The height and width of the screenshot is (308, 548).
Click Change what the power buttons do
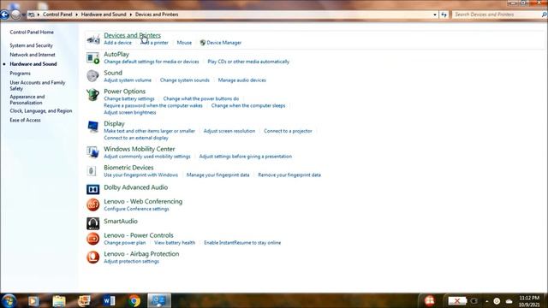[201, 98]
